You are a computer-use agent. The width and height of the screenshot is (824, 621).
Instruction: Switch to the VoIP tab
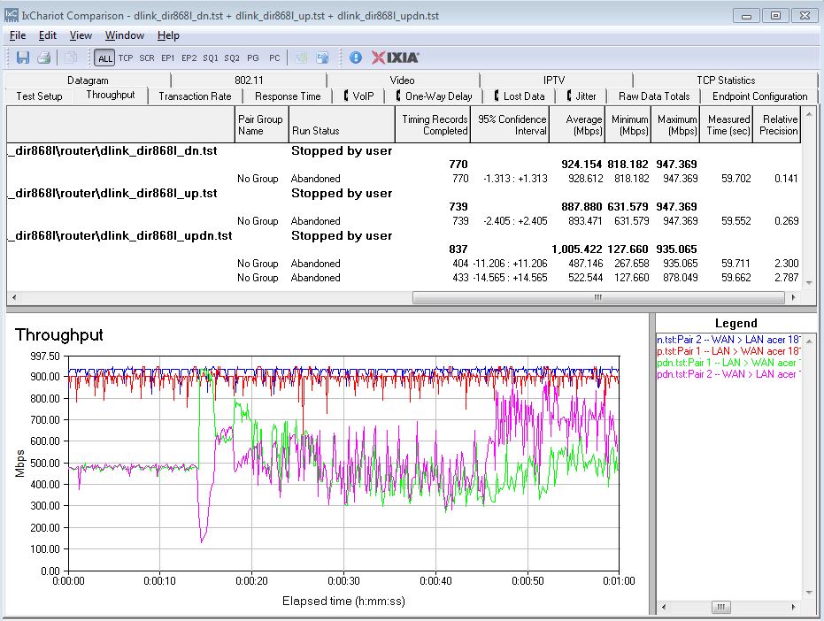click(359, 96)
